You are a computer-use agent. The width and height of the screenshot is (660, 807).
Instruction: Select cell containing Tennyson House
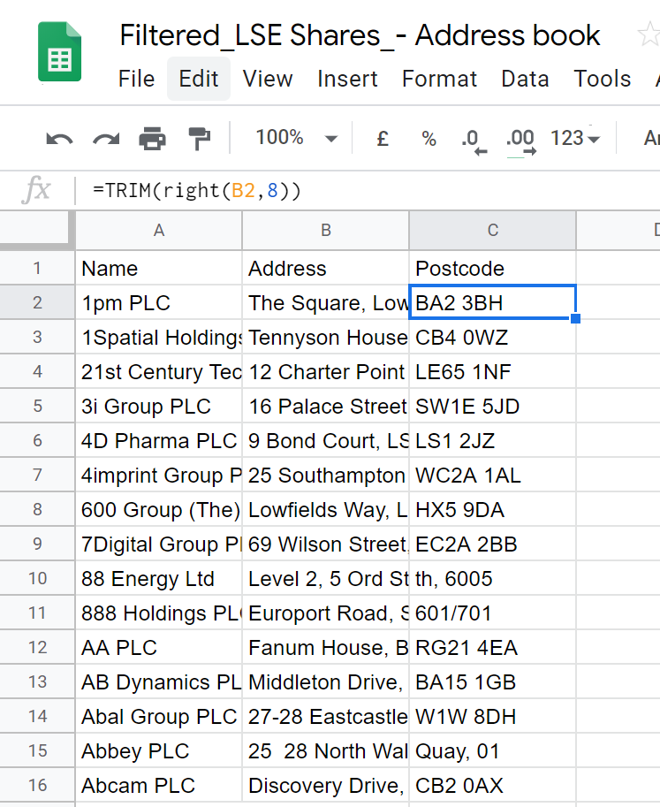coord(326,337)
